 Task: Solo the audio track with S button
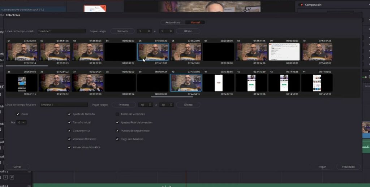coord(5,177)
